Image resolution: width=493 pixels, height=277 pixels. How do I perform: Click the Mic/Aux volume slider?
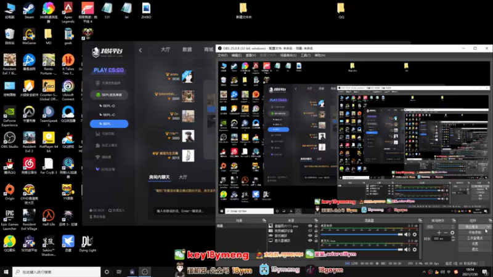coord(362,249)
